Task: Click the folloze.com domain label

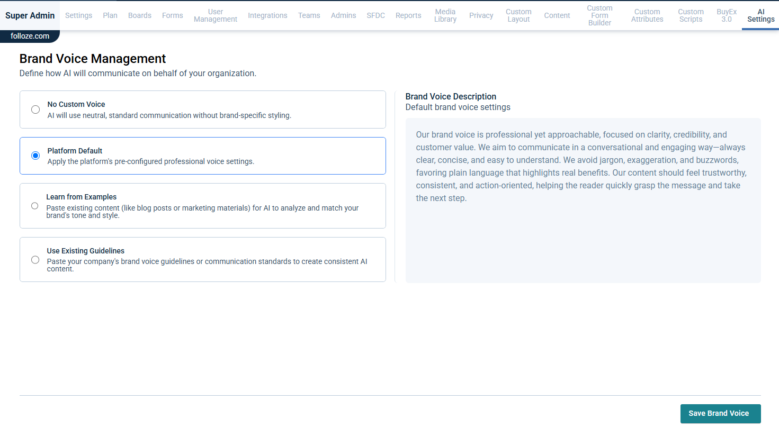Action: pos(30,36)
